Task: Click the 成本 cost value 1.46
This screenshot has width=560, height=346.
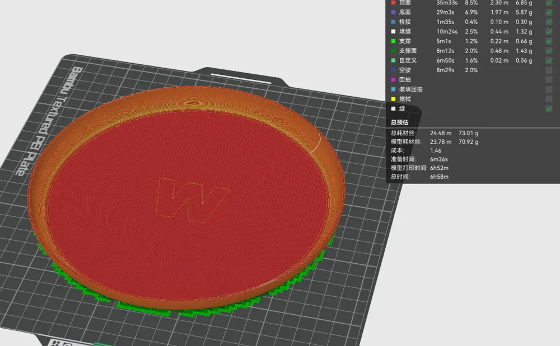Action: (x=436, y=150)
